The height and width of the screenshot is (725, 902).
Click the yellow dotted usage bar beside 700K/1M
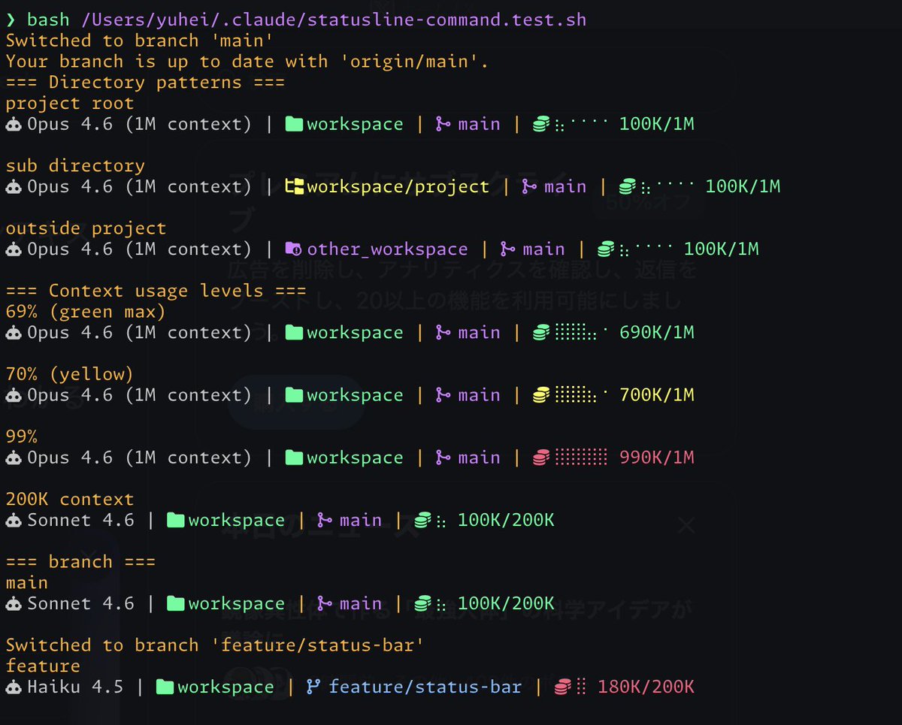click(x=581, y=395)
